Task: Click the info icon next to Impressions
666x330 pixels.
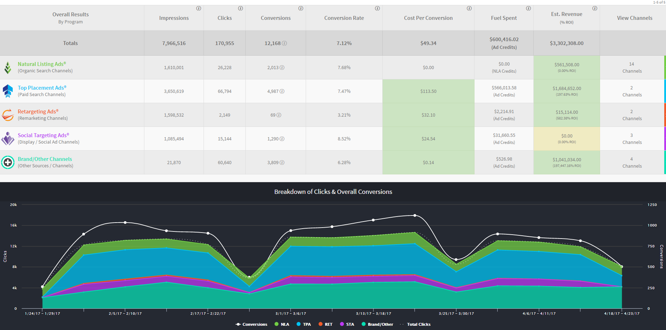Action: [199, 9]
